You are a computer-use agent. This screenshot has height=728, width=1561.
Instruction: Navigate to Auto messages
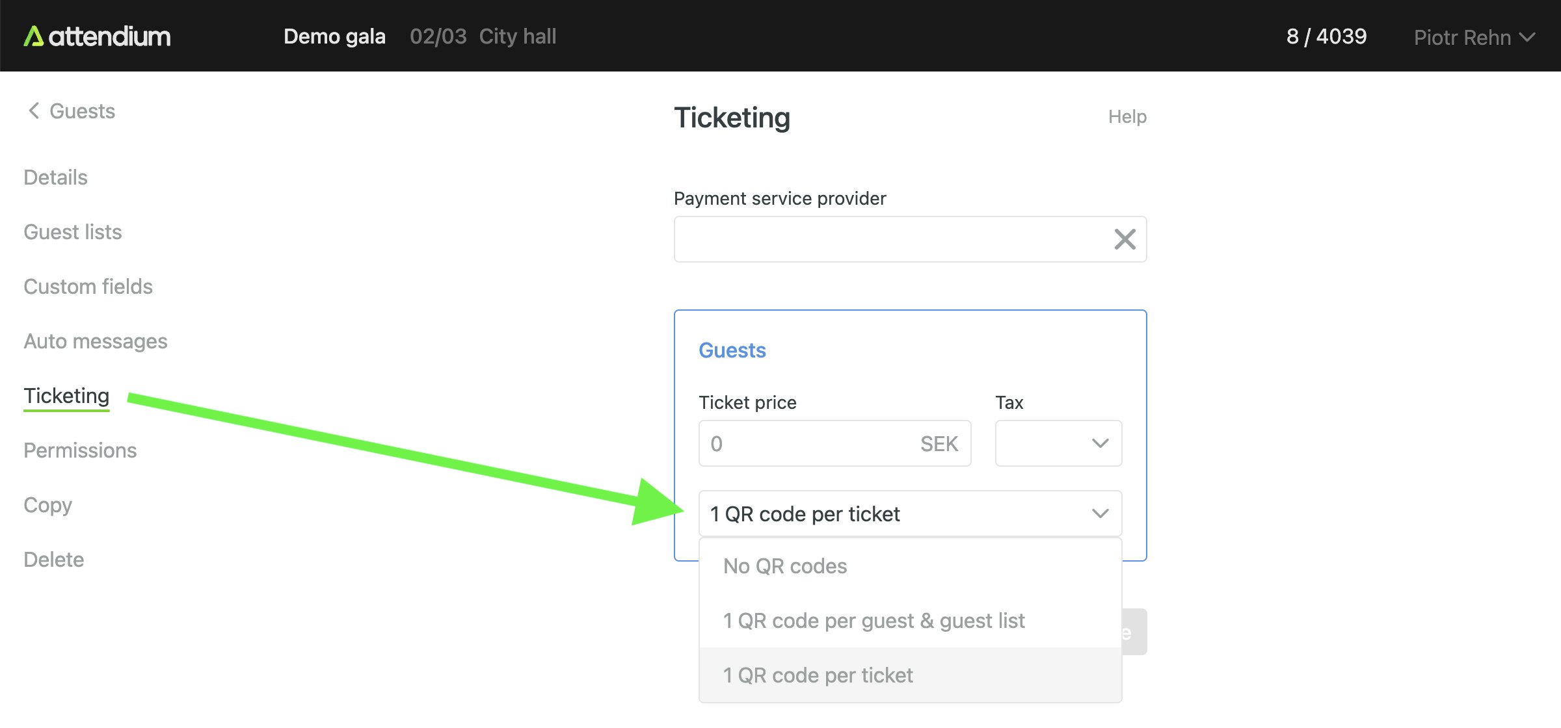point(95,341)
